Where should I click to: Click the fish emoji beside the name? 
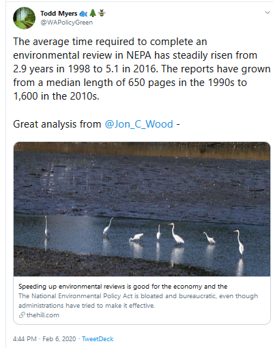coord(83,14)
